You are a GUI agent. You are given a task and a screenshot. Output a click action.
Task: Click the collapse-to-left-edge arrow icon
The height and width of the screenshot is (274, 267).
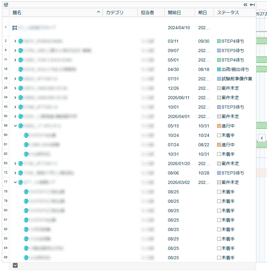coord(252,5)
